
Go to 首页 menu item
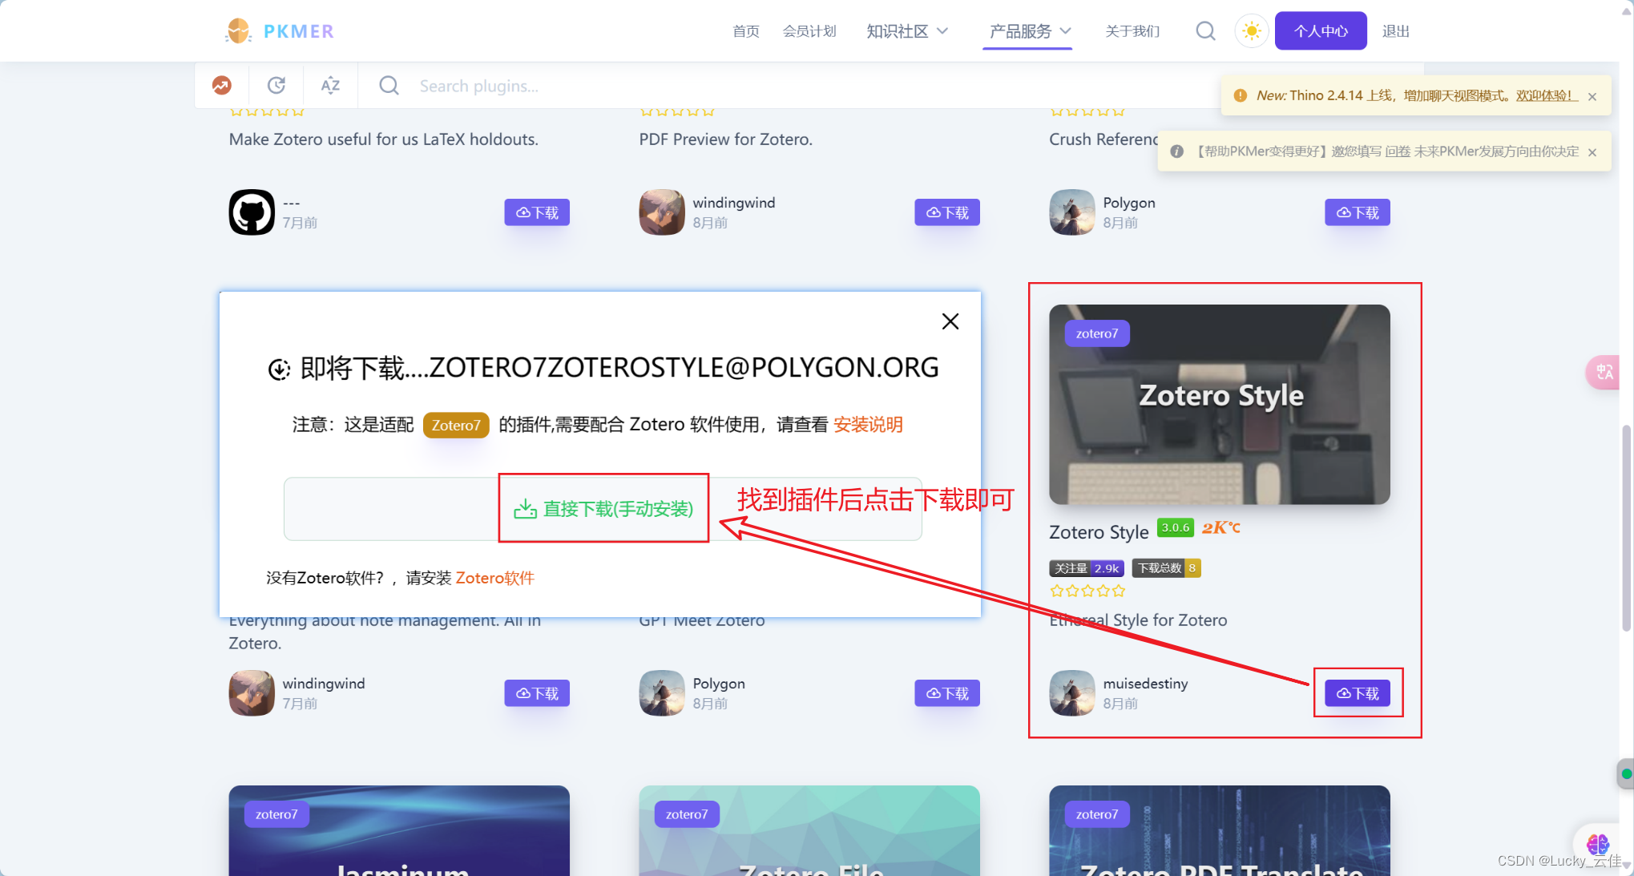[745, 31]
